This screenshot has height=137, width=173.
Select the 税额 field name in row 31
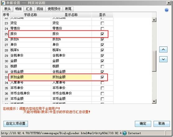click(30, 66)
